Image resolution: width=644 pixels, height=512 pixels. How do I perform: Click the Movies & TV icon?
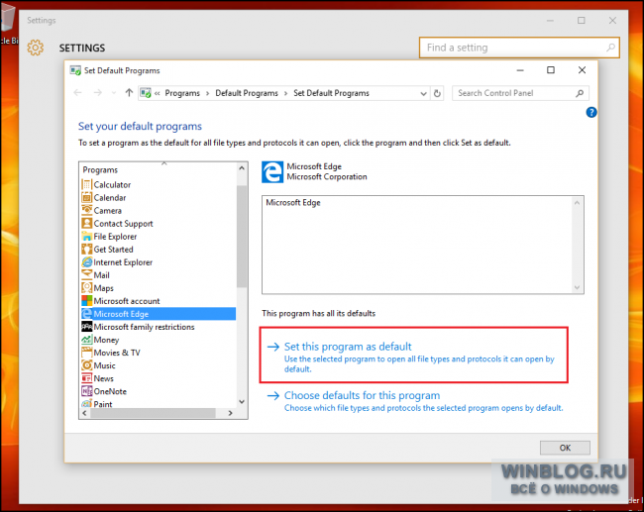86,353
